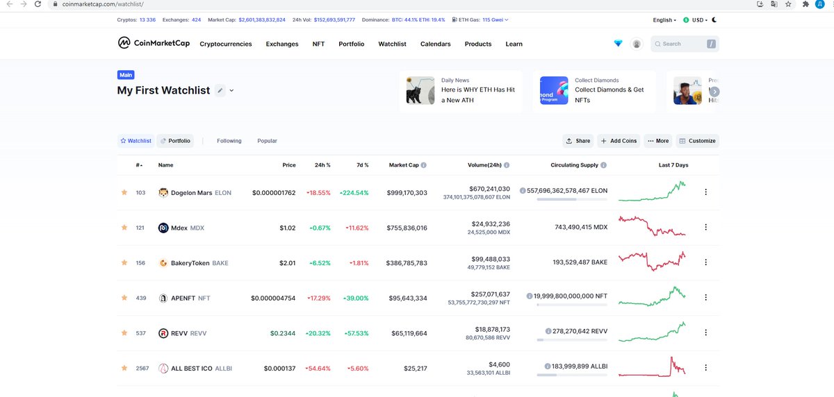Open APENFT row options menu

(x=706, y=298)
